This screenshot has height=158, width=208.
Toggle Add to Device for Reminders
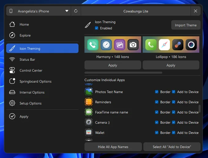coord(174,102)
